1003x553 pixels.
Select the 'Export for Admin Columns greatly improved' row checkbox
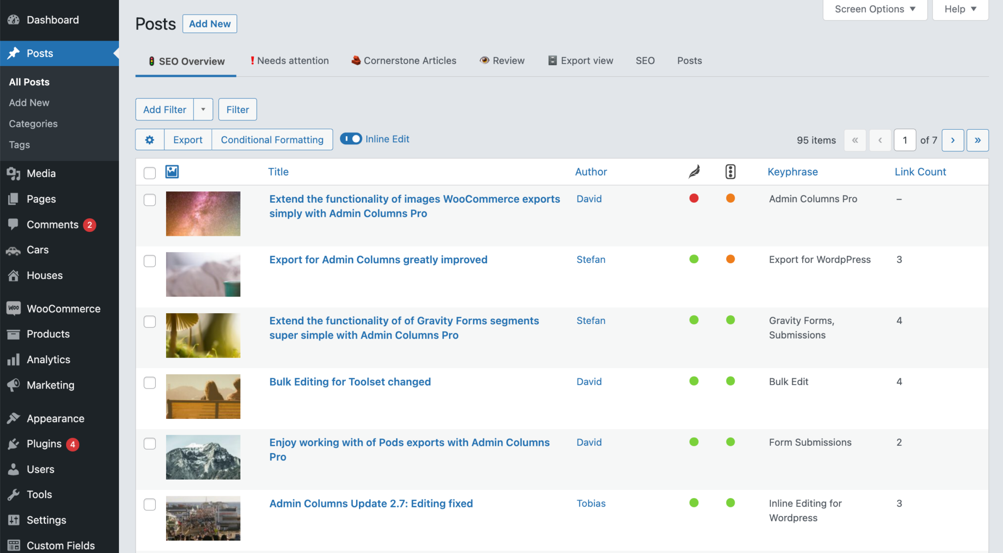[150, 261]
